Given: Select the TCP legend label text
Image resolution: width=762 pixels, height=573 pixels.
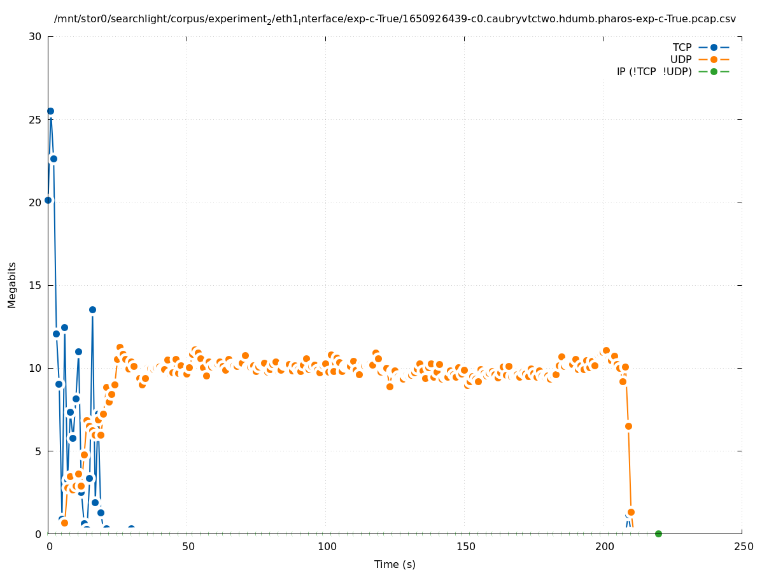Looking at the screenshot, I should 682,48.
